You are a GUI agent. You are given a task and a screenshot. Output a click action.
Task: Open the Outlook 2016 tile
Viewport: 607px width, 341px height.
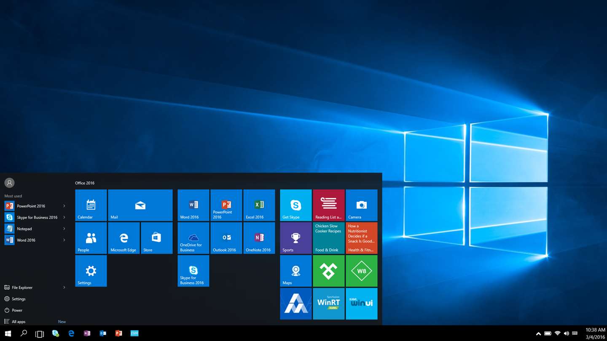[226, 238]
